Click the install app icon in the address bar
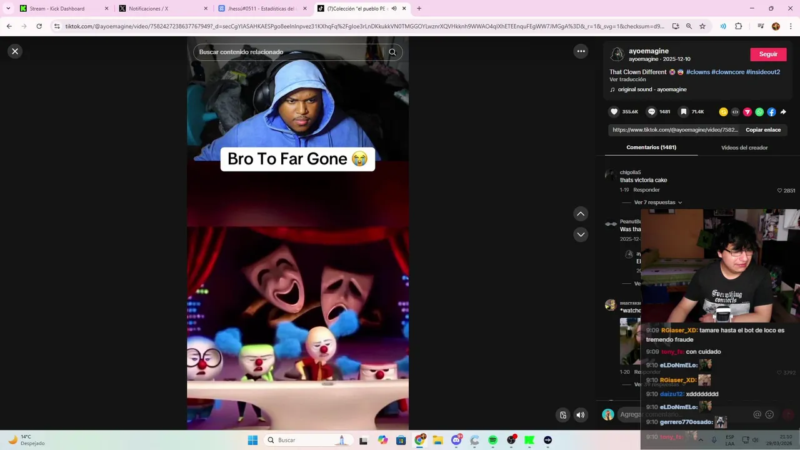This screenshot has width=800, height=450. click(x=676, y=26)
